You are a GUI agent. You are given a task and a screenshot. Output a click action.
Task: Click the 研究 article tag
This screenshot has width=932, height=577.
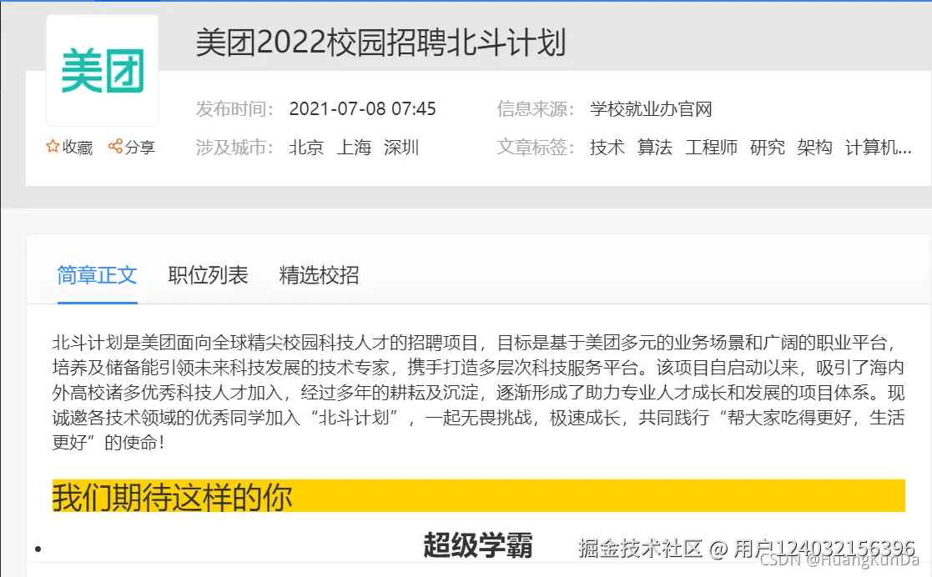coord(768,147)
